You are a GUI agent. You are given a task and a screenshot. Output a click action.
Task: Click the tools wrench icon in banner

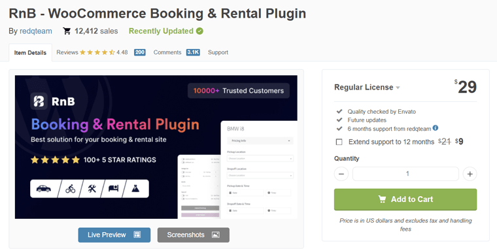click(92, 189)
